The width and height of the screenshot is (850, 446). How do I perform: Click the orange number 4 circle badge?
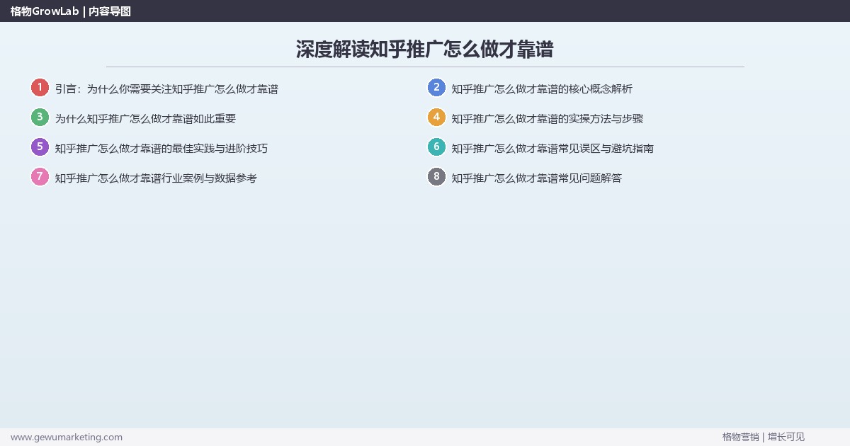(436, 118)
